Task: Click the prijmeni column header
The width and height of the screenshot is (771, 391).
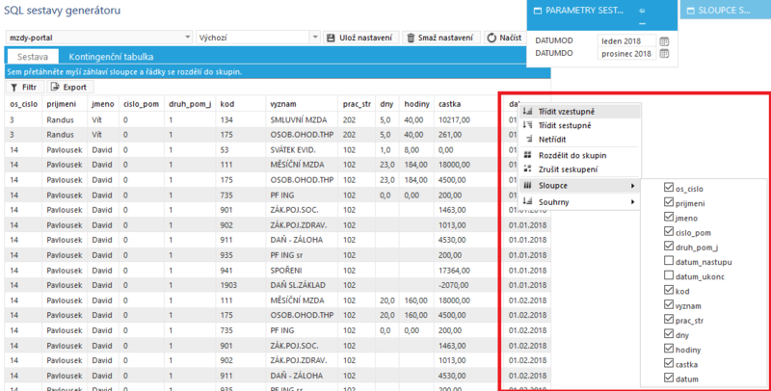Action: pyautogui.click(x=66, y=104)
